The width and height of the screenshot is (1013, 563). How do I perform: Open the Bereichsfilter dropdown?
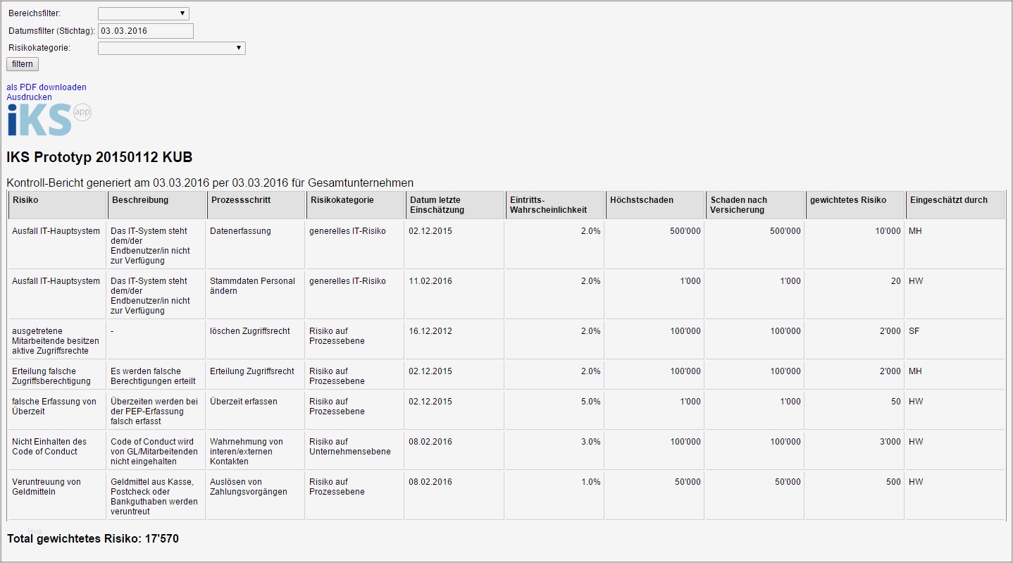point(144,13)
